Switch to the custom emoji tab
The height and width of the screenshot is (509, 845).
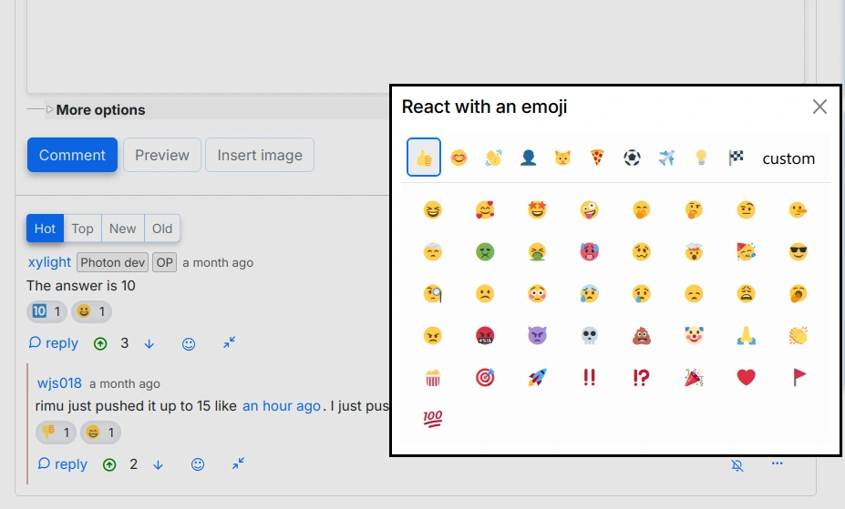(788, 158)
